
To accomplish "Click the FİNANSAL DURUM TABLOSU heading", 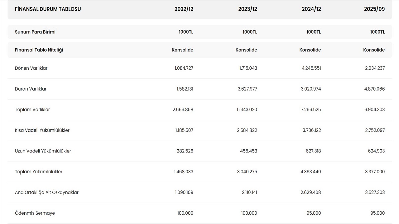I will point(48,9).
